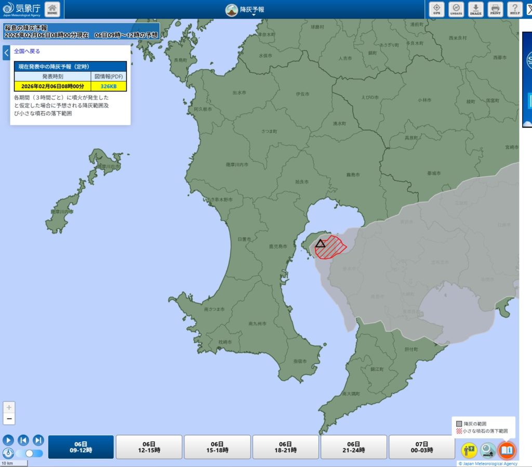The width and height of the screenshot is (532, 467).
Task: Toggle the orange legend book icon
Action: (507, 449)
